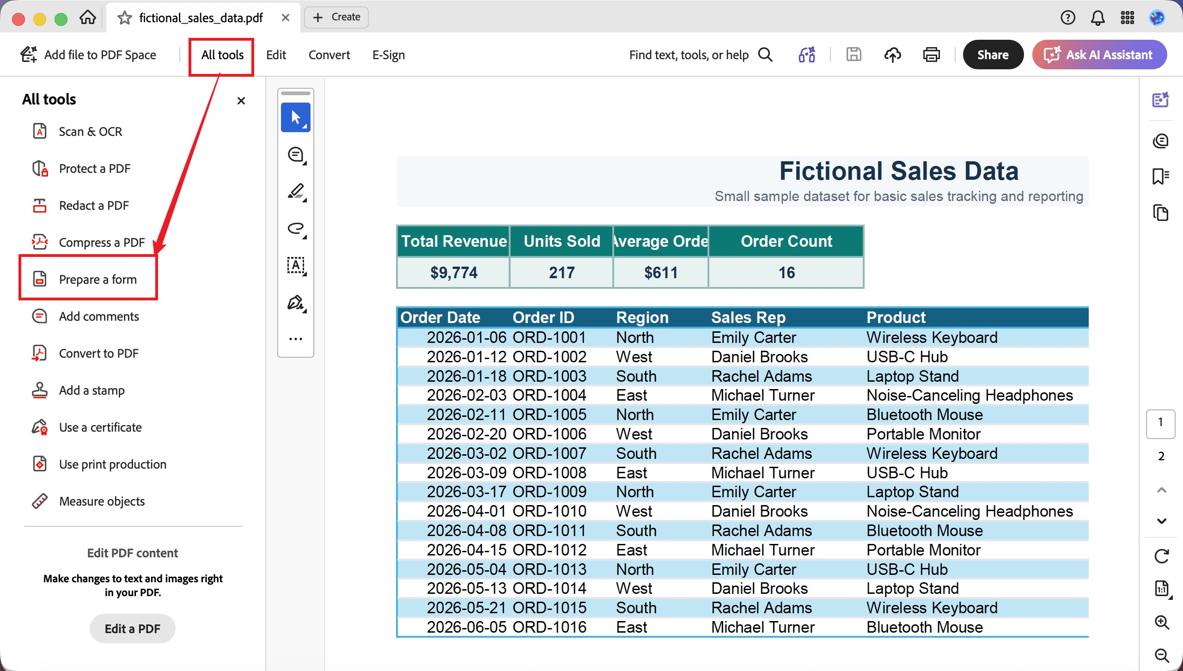Screen dimensions: 1183x671
Task: Open the E-Sign menu
Action: tap(388, 55)
